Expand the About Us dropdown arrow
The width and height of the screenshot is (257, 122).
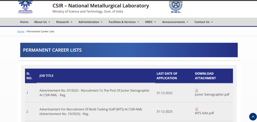coord(49,22)
